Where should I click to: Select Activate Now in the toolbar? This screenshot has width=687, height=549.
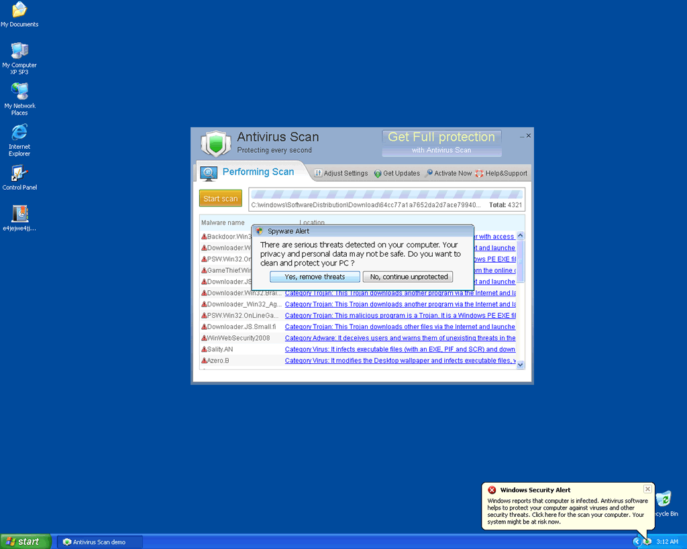[448, 173]
